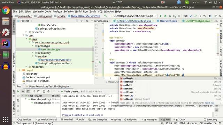Toggle tool window bars icon in status bar
This screenshot has height=125, width=223.
click(14, 123)
